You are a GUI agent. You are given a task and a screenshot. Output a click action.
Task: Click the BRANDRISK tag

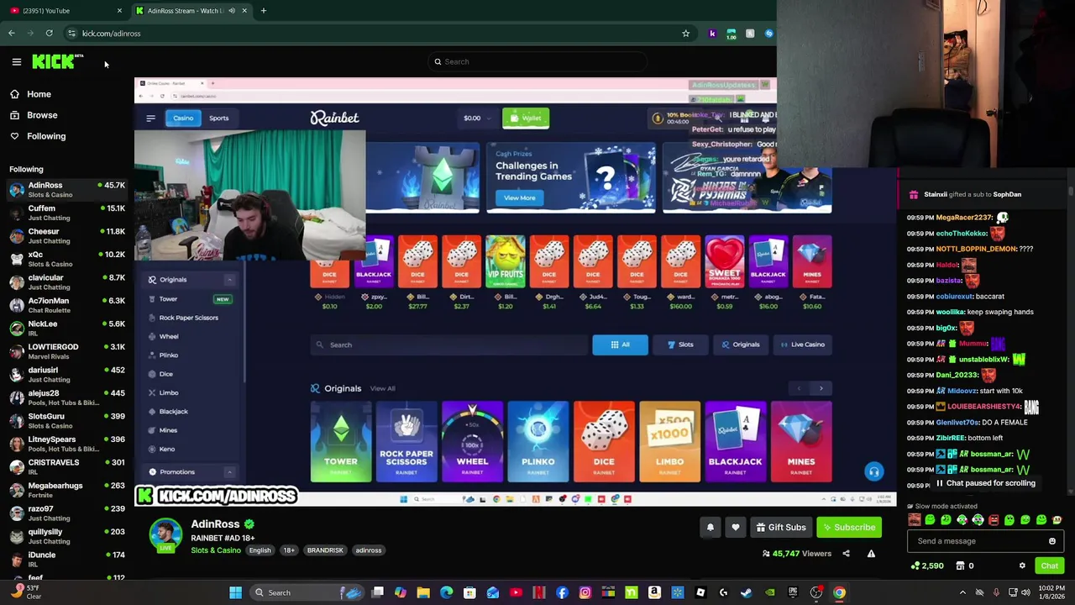325,550
